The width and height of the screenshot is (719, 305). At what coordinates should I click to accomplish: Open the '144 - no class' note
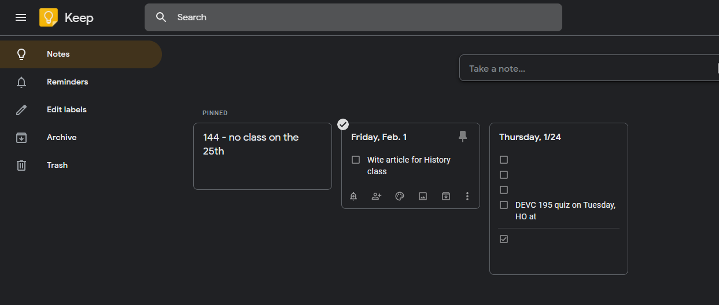(x=262, y=156)
